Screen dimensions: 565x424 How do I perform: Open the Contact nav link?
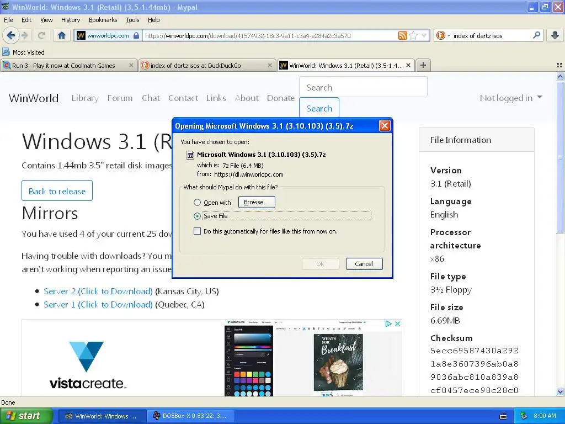click(183, 98)
